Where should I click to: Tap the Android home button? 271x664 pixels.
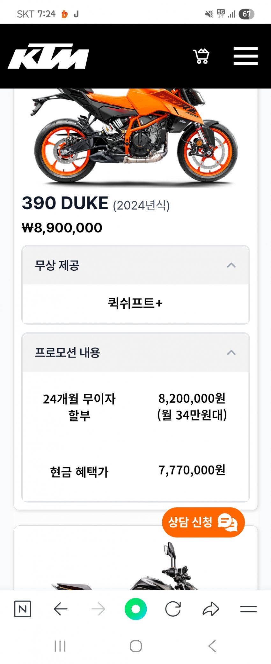pos(136,646)
